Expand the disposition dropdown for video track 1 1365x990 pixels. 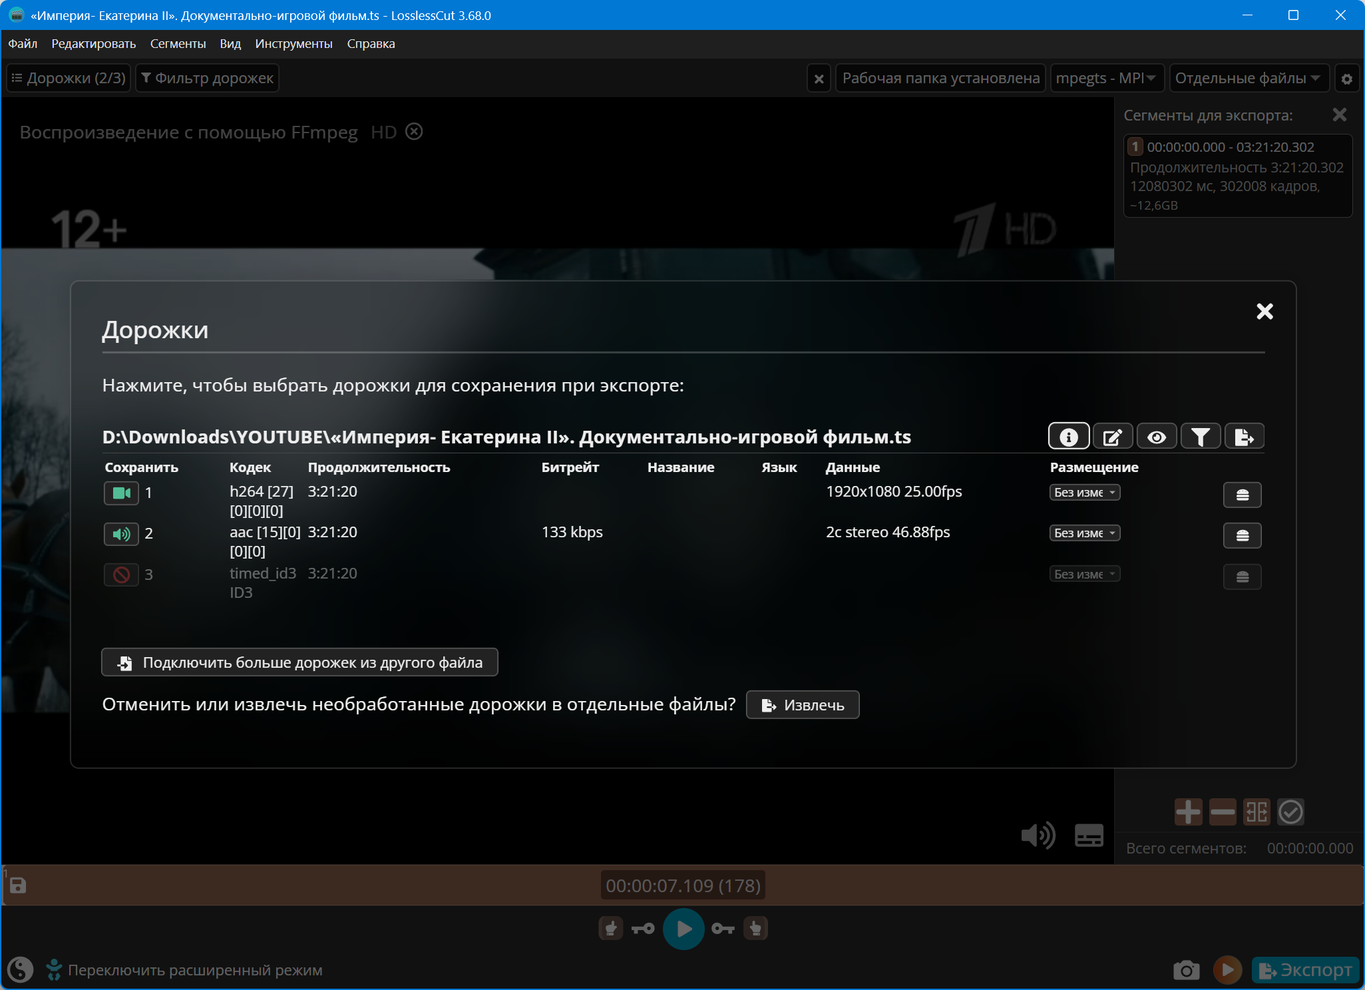point(1085,493)
